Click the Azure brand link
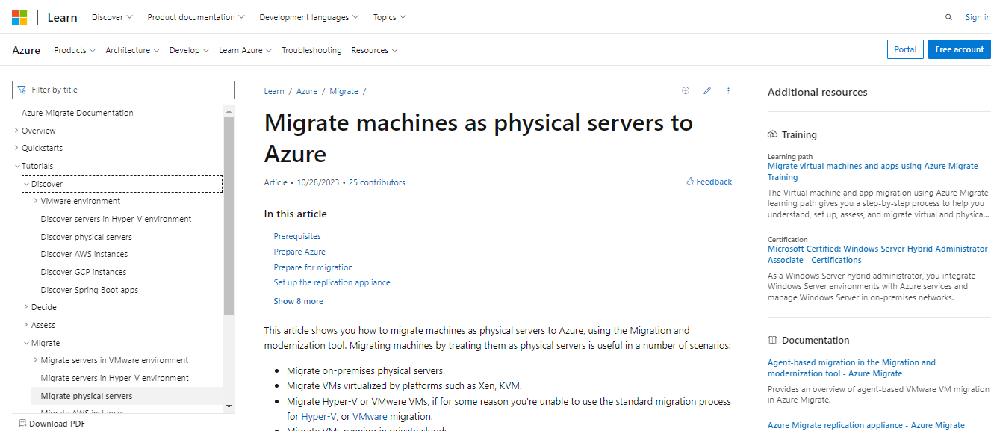The width and height of the screenshot is (991, 431). [26, 50]
